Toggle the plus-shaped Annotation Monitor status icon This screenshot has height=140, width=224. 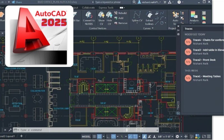click(186, 136)
